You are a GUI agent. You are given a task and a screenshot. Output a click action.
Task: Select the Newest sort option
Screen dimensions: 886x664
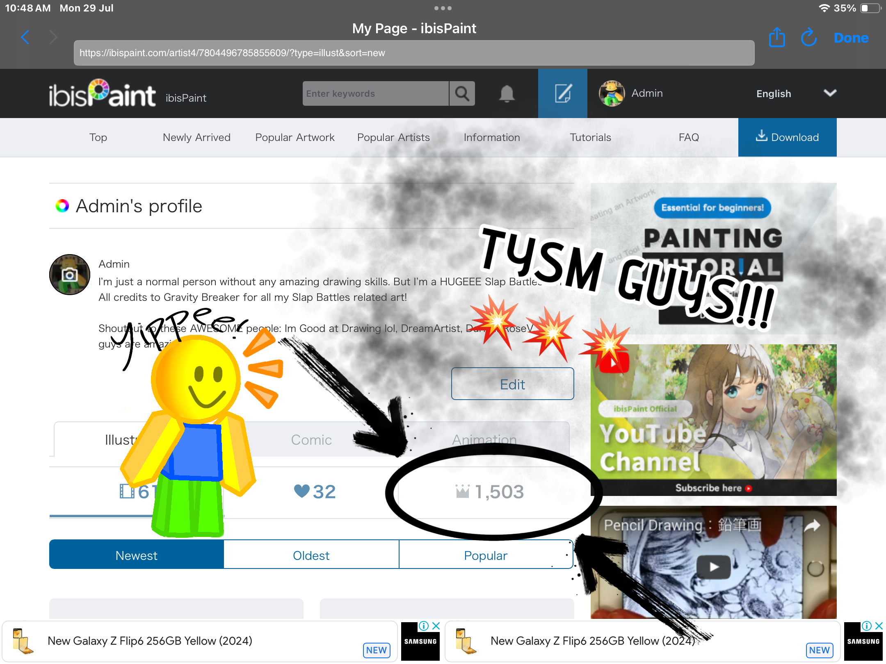coord(136,555)
